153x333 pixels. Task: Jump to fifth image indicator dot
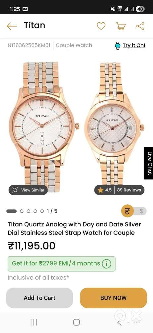tap(42, 211)
